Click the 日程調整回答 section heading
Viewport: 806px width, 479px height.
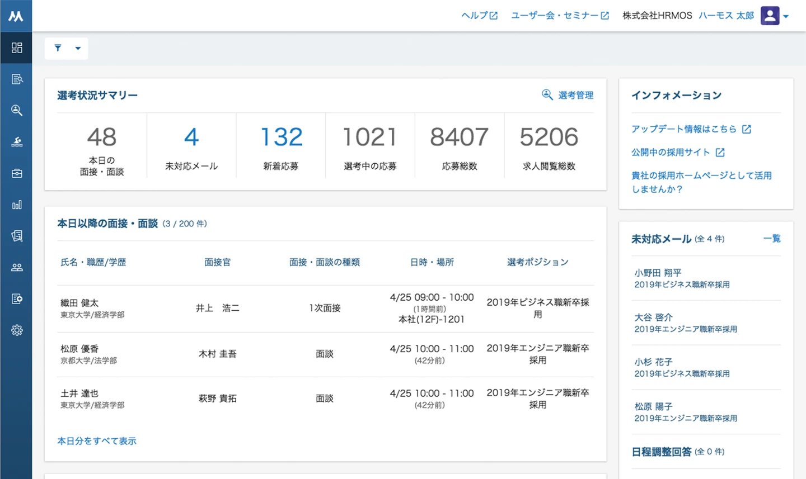[662, 452]
